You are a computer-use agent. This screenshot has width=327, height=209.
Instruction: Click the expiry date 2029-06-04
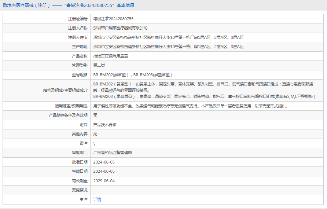104,181
